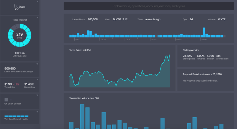
Task: Click the 08:40 timeline label
Action: 153,39
